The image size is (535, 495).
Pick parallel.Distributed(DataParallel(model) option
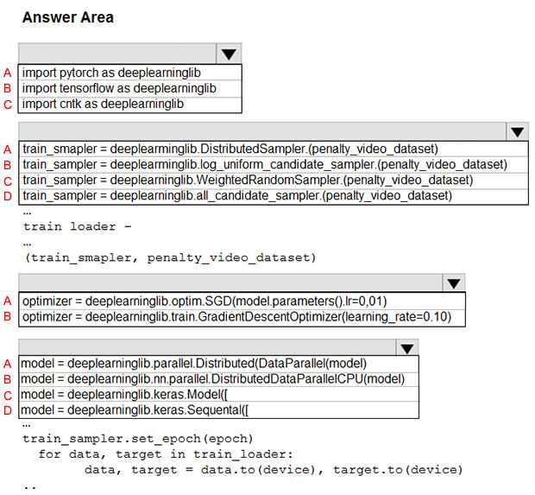click(x=219, y=364)
